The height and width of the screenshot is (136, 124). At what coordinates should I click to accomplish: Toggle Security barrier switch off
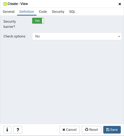pyautogui.click(x=38, y=21)
